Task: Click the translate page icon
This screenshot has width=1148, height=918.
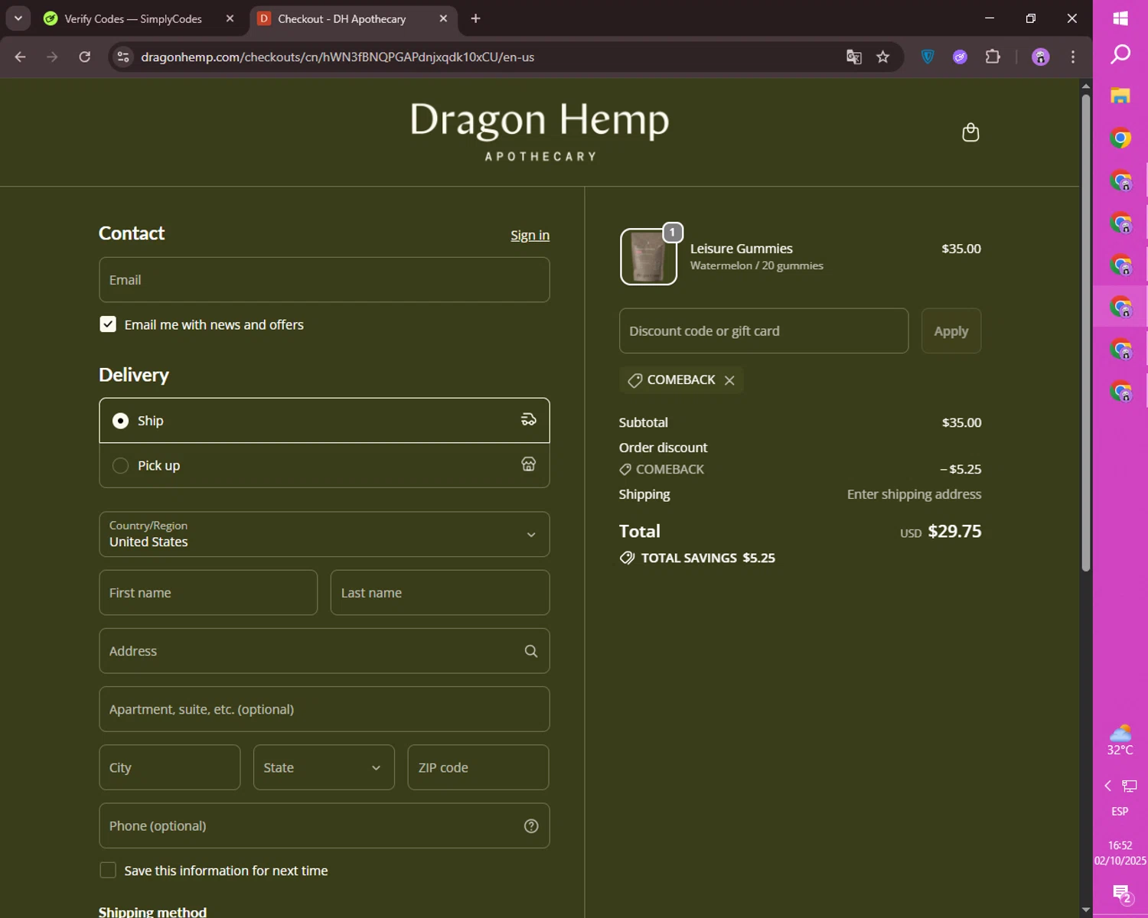Action: tap(854, 57)
